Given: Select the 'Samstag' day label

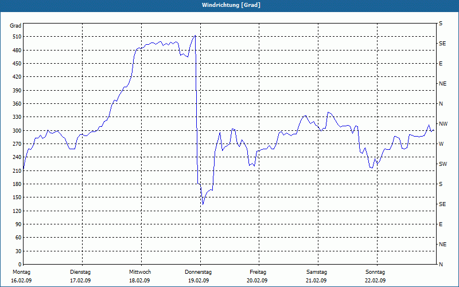Looking at the screenshot, I should point(317,272).
